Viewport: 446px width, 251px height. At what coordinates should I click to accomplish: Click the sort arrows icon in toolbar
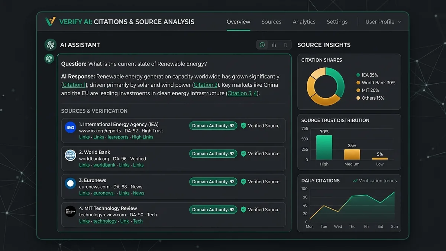pyautogui.click(x=285, y=45)
